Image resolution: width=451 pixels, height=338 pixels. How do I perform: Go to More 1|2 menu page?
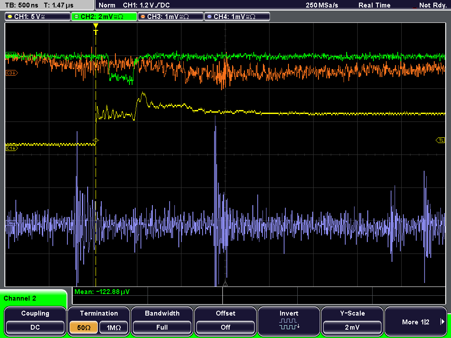point(416,321)
